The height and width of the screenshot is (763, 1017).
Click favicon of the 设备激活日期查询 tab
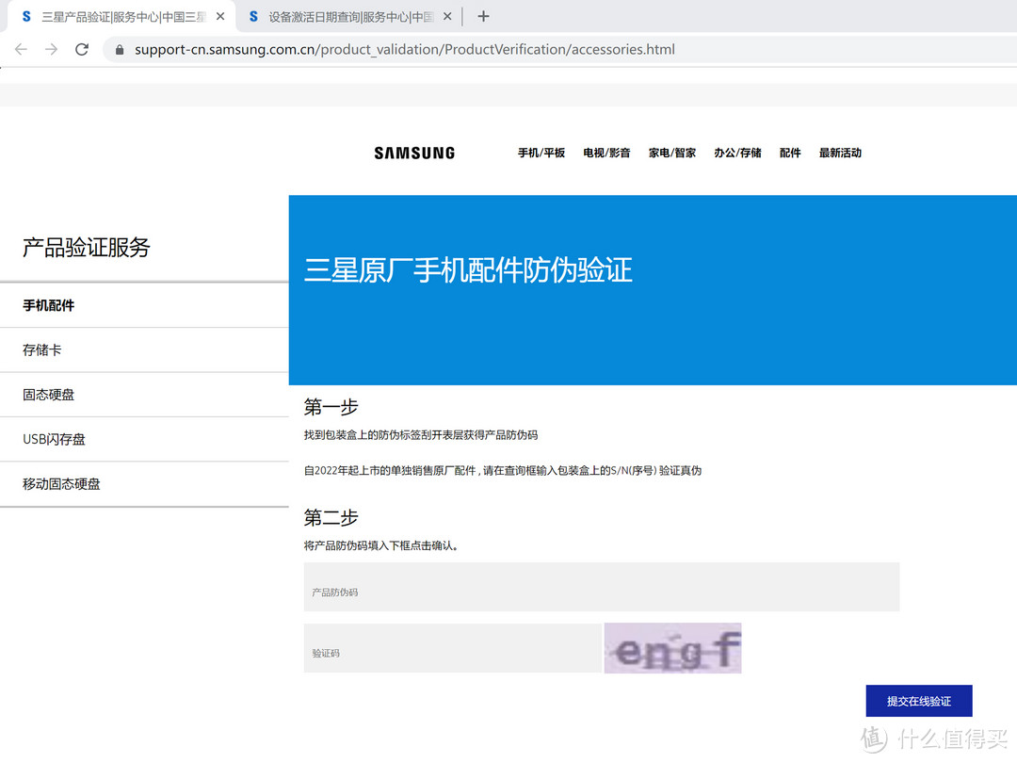pyautogui.click(x=253, y=16)
